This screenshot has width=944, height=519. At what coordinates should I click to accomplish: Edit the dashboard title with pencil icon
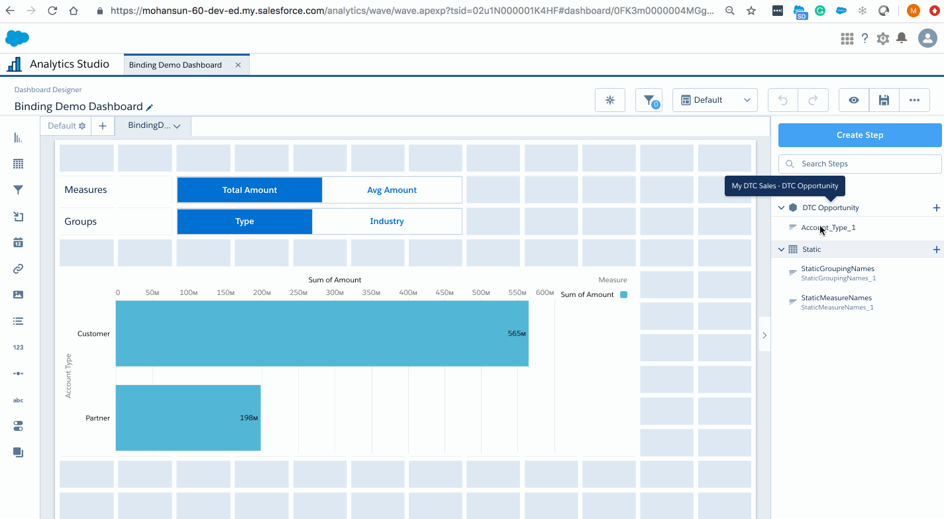pos(150,107)
